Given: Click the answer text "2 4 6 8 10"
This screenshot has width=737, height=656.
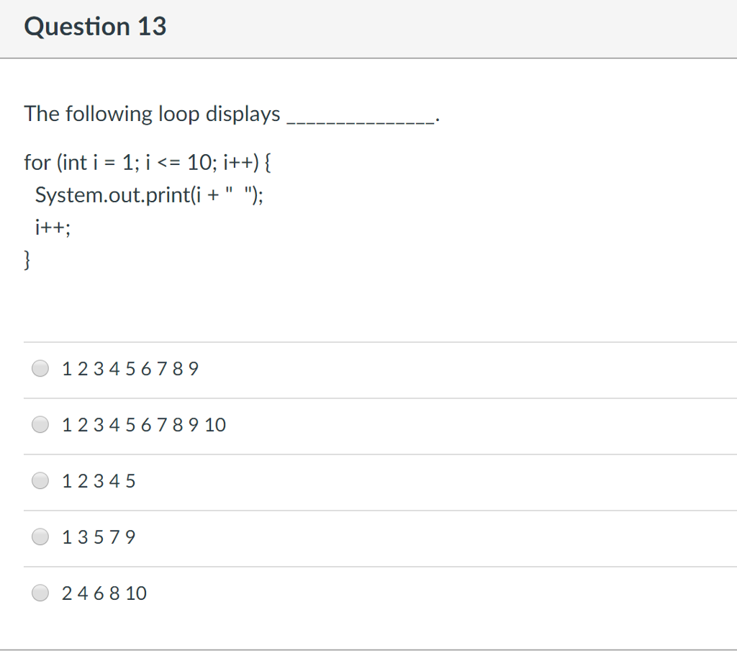Looking at the screenshot, I should tap(104, 593).
